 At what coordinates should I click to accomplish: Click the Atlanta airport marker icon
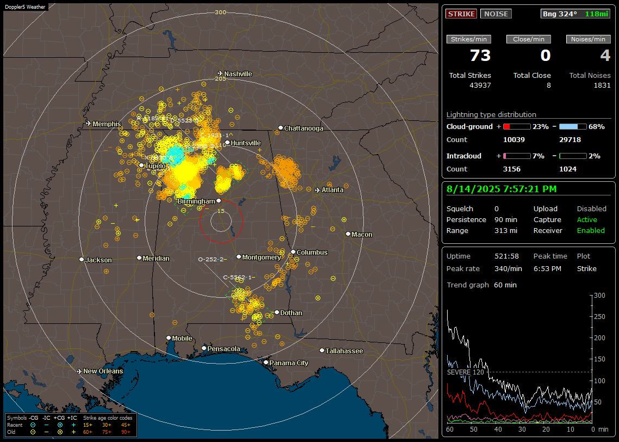coord(318,190)
